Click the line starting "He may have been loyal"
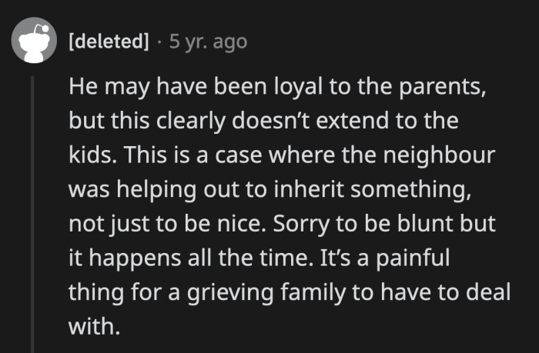 coord(276,88)
